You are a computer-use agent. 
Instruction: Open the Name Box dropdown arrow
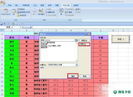point(20,27)
